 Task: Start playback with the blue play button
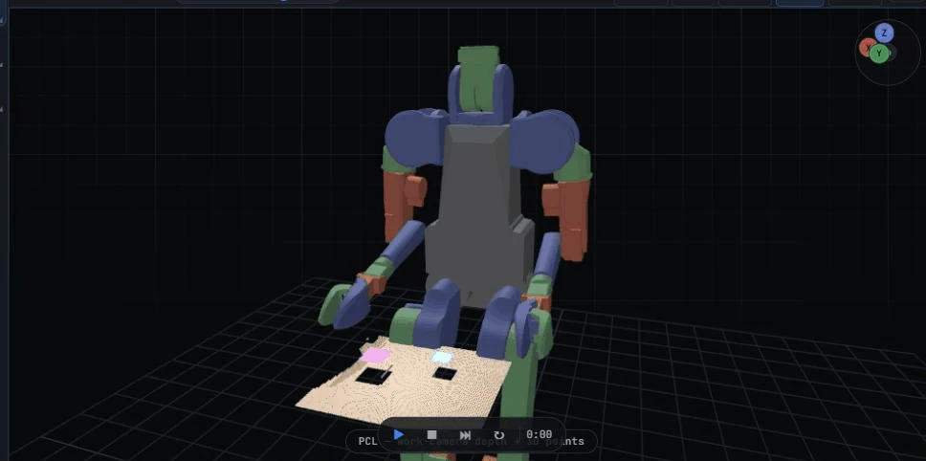[x=399, y=435]
